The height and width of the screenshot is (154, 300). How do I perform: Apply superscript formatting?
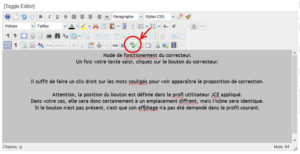pos(174,26)
